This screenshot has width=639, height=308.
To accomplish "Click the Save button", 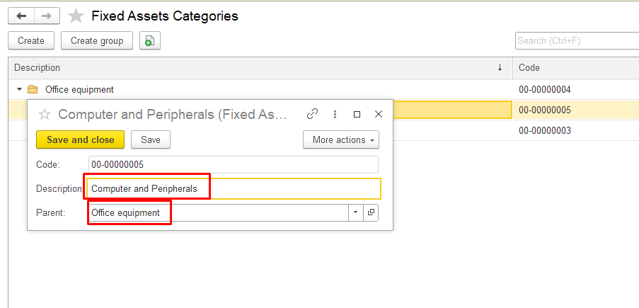I will click(x=150, y=139).
